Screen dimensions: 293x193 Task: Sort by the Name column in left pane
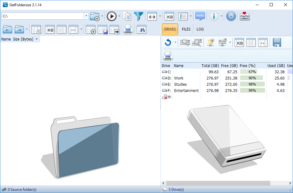tap(6, 39)
